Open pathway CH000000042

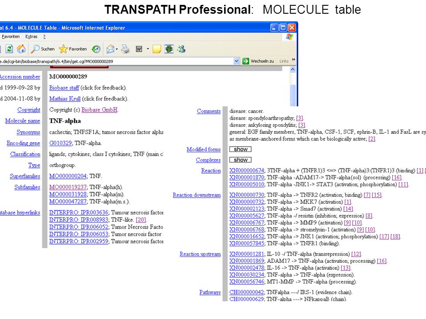(x=246, y=292)
